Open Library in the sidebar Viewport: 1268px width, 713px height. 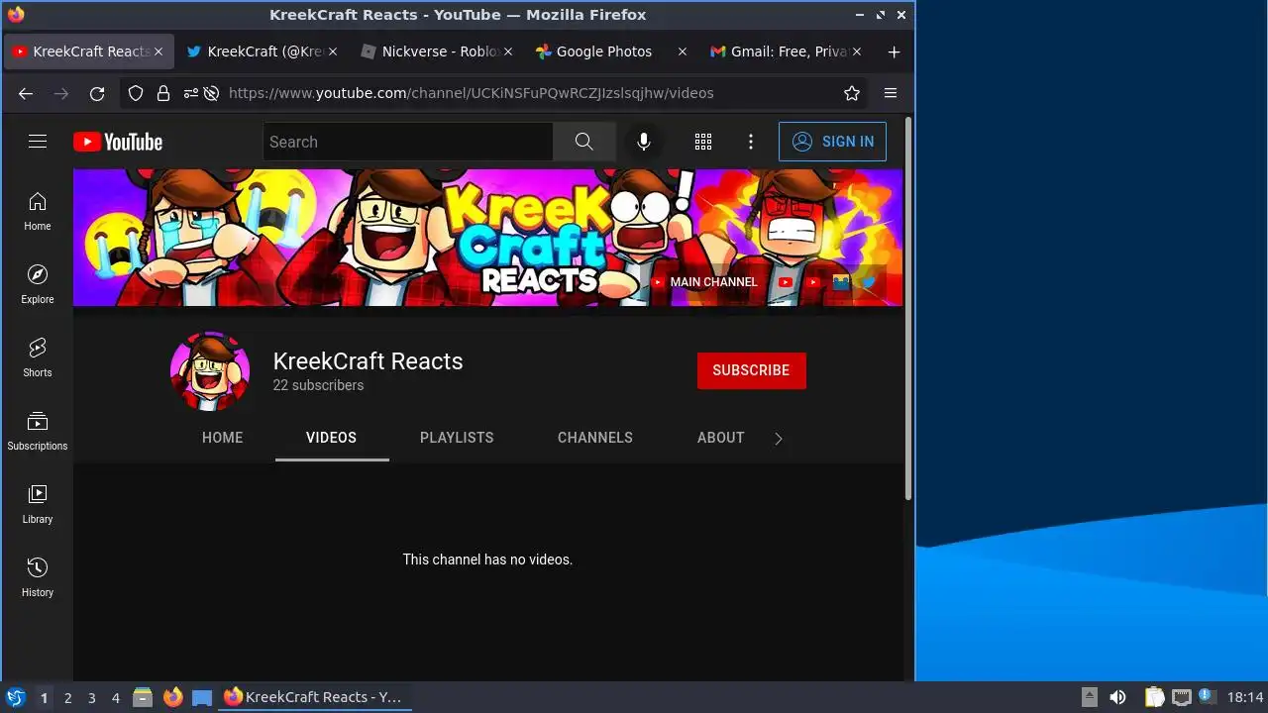click(38, 505)
